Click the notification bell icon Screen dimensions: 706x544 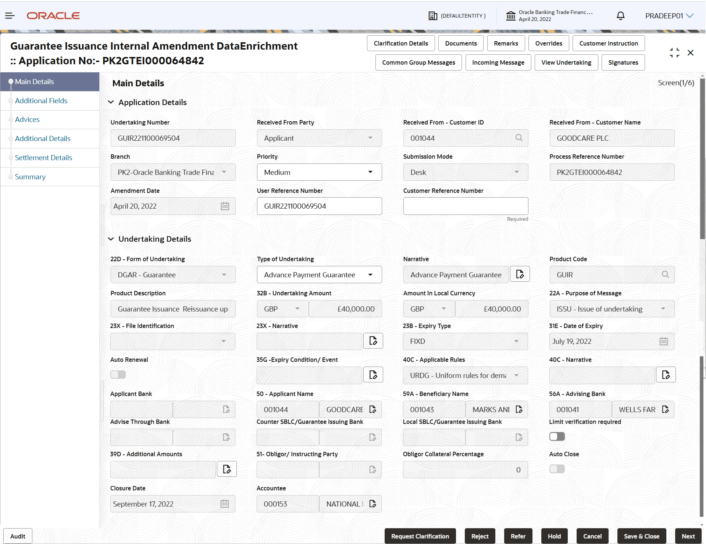tap(620, 16)
